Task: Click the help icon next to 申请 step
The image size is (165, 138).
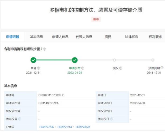Action: pos(38,68)
